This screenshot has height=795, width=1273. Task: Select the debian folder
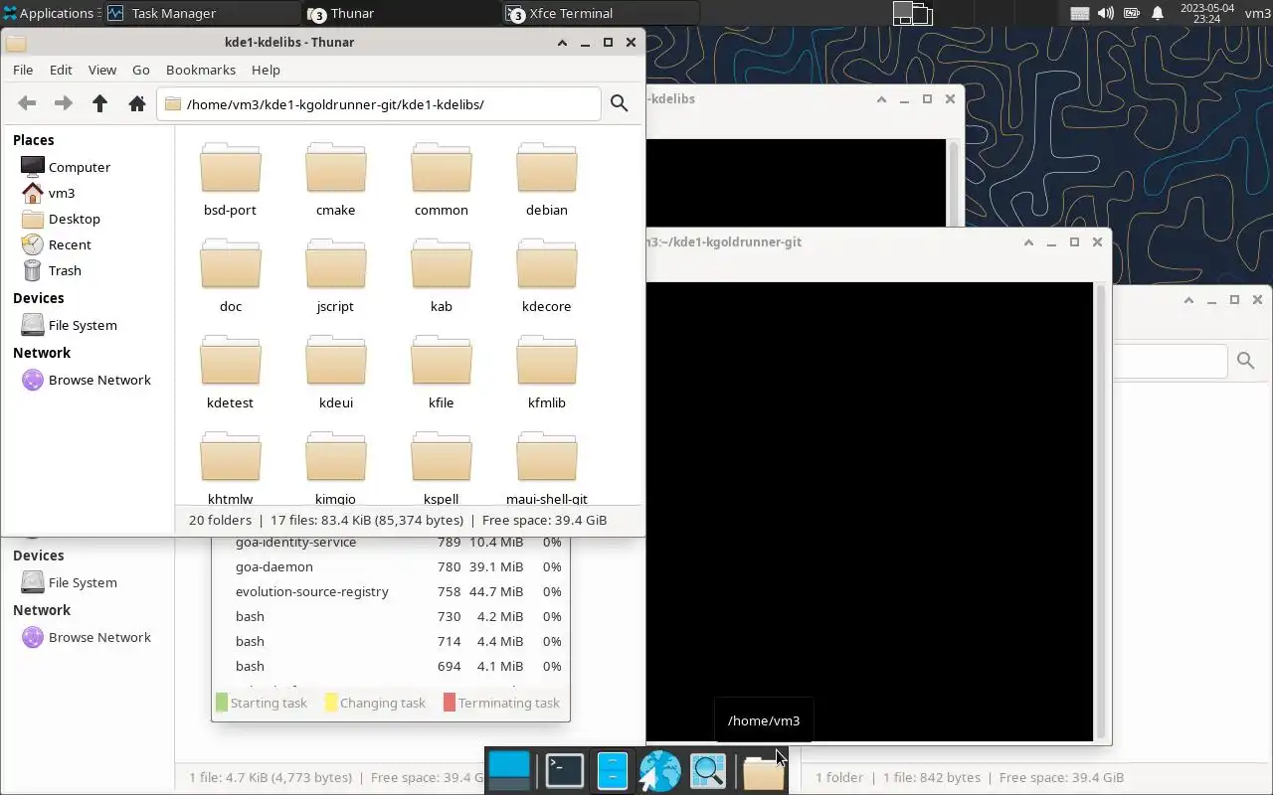[547, 179]
